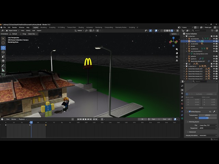This screenshot has width=219, height=164.
Task: Select the Move tool
Action: (3, 48)
